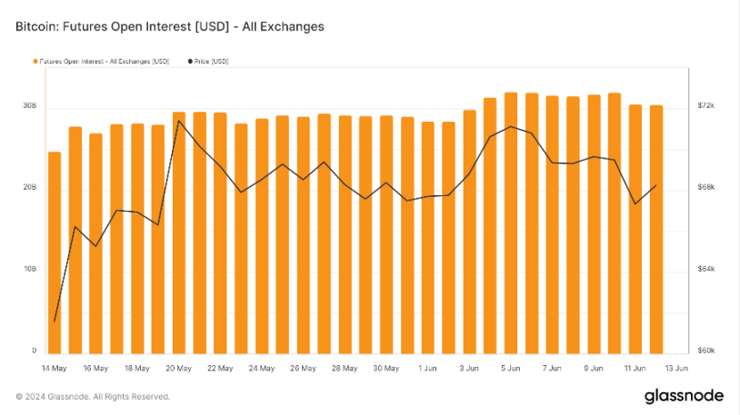
Task: Select the 14 May bar
Action: click(x=55, y=252)
